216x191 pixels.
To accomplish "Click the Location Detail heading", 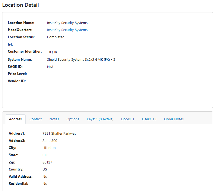I will point(20,5).
